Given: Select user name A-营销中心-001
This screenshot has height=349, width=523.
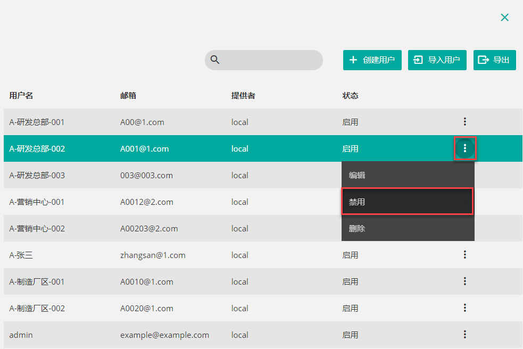Looking at the screenshot, I should tap(37, 202).
